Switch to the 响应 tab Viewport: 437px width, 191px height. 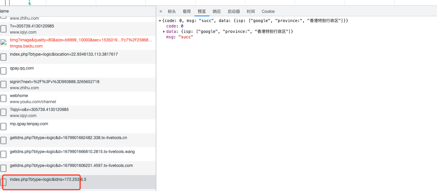coord(217,12)
